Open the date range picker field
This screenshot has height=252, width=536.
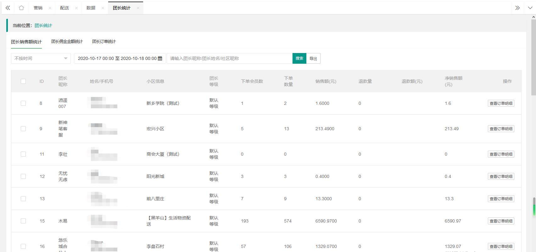(117, 58)
